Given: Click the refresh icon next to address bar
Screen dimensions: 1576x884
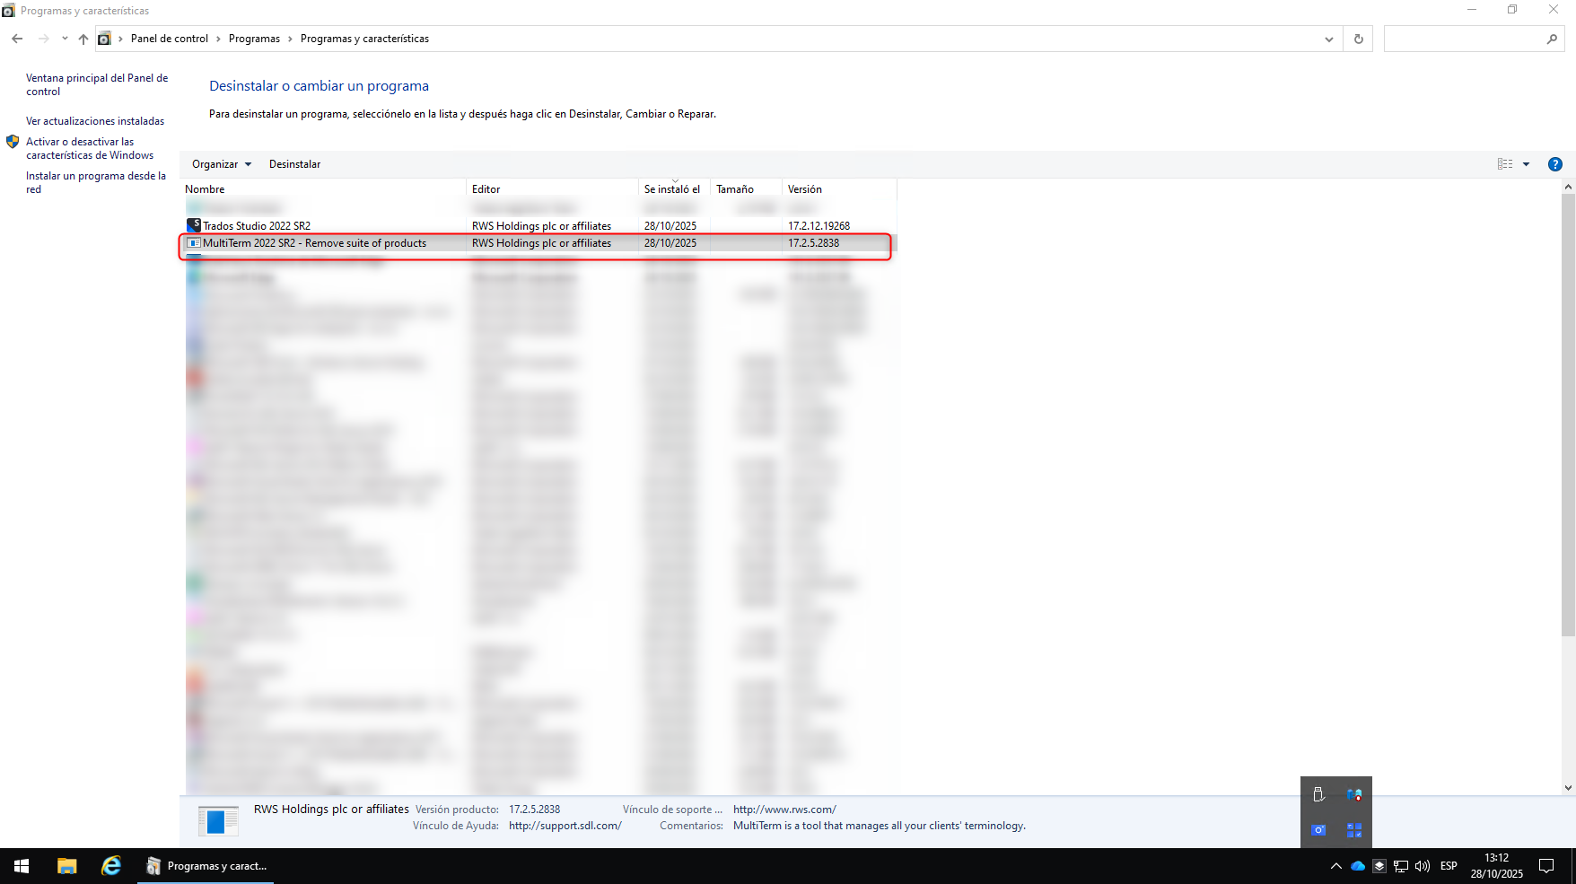Looking at the screenshot, I should (x=1358, y=39).
